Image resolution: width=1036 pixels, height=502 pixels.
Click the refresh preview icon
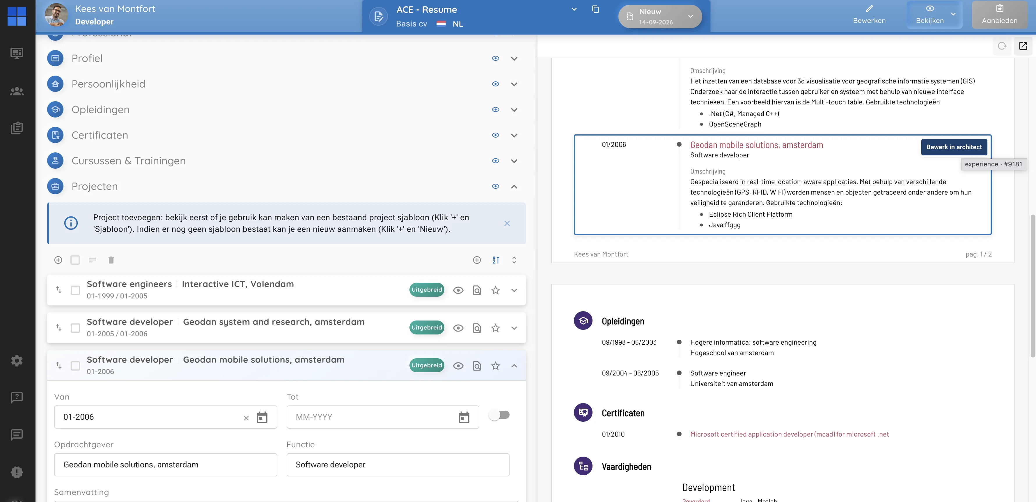(x=1002, y=46)
